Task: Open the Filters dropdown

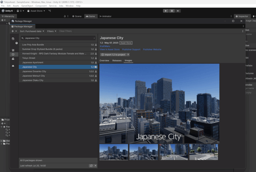Action: pos(51,31)
